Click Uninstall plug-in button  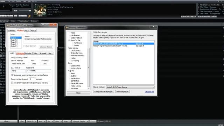pos(122,92)
